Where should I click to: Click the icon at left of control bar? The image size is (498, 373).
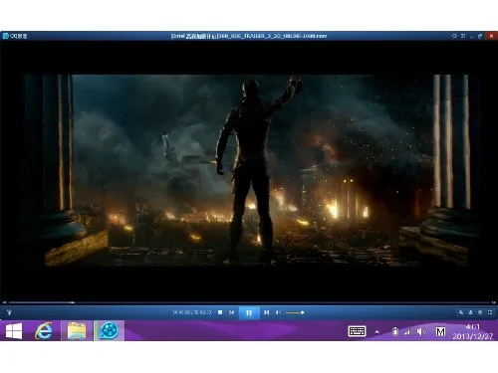coord(9,312)
